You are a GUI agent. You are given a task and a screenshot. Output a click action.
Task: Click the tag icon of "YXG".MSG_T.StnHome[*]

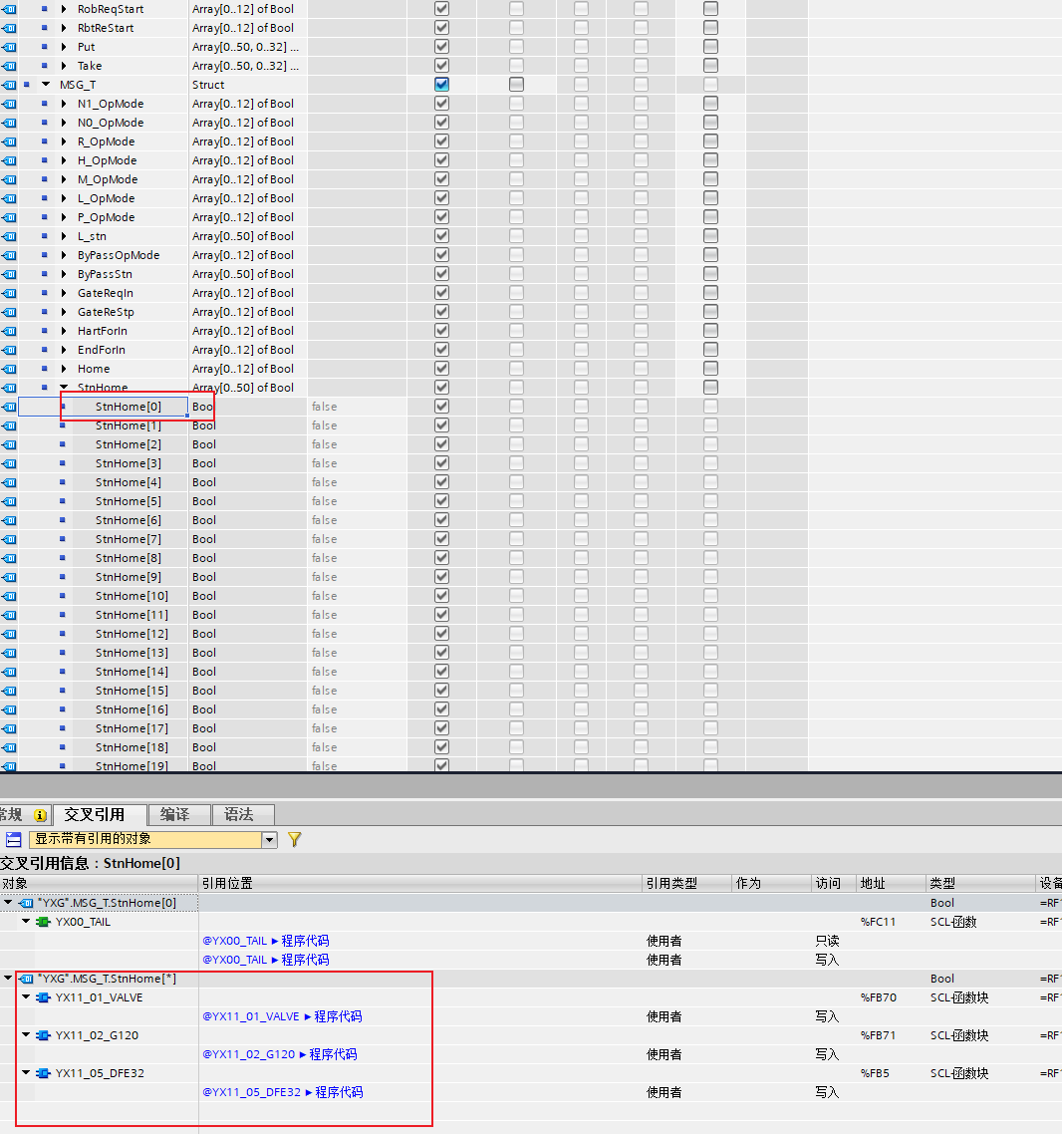[x=26, y=979]
